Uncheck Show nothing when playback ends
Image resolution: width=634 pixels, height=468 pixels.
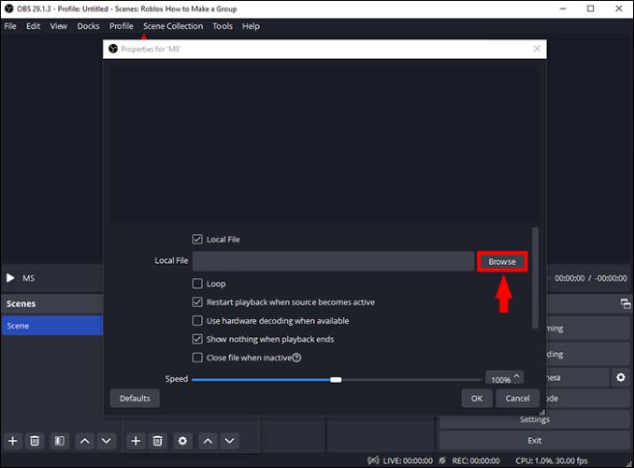point(197,339)
